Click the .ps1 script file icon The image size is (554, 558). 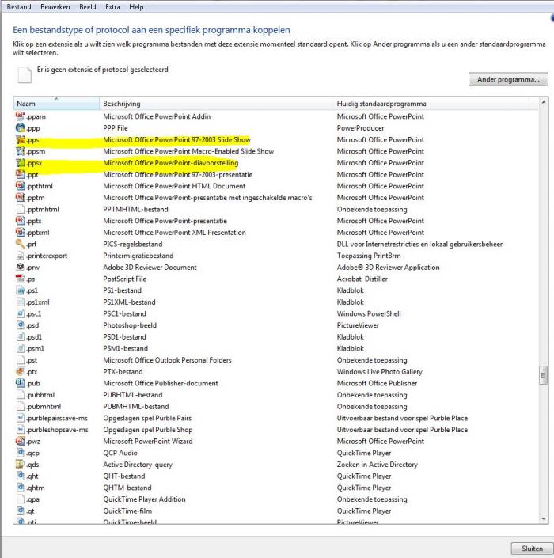(x=21, y=290)
